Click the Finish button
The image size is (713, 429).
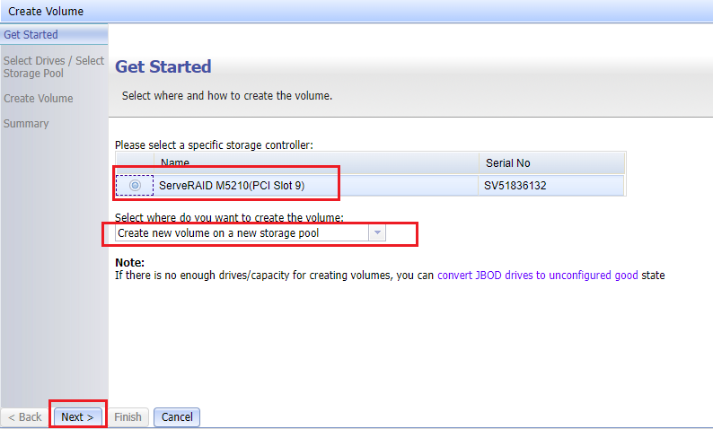(x=128, y=417)
